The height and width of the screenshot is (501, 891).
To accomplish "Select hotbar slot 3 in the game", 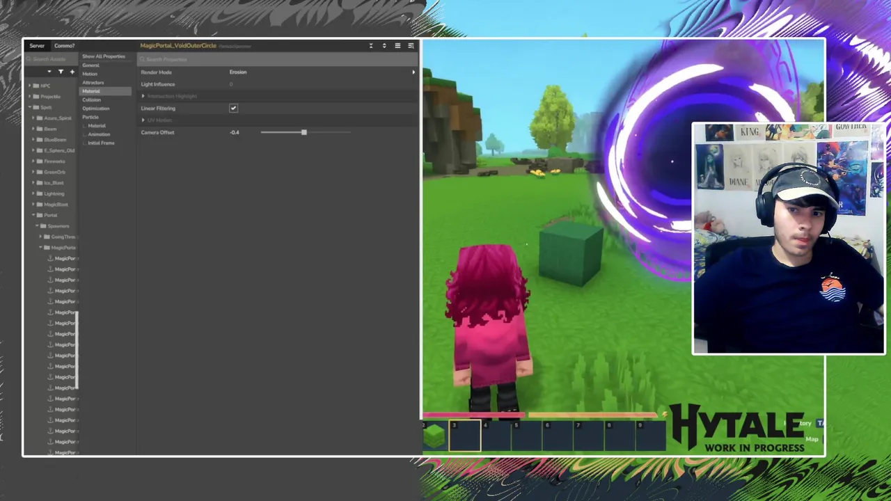I will point(465,436).
